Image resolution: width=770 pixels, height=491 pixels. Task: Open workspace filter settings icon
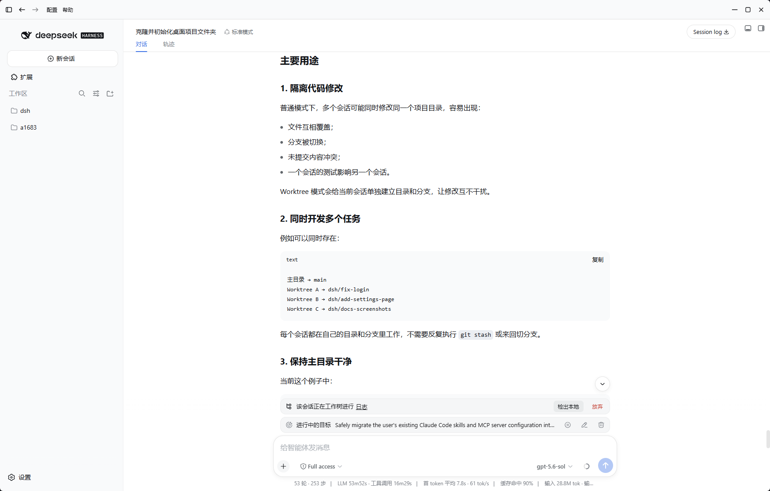[x=96, y=93]
